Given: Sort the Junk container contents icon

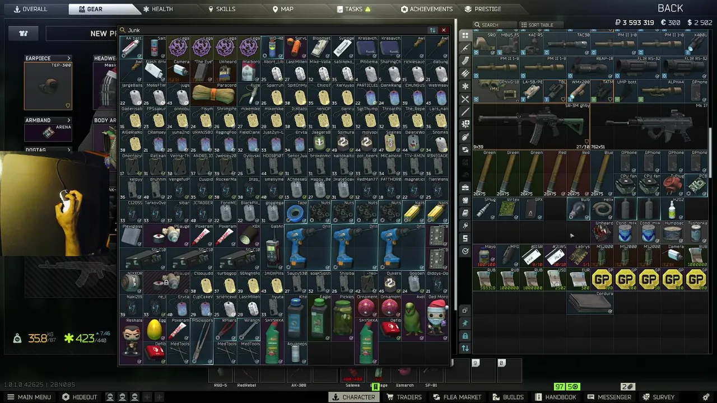Looking at the screenshot, I should 432,30.
